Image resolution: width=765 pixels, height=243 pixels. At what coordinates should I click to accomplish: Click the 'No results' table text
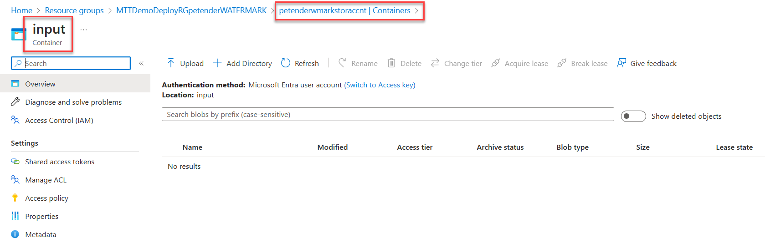[x=184, y=166]
